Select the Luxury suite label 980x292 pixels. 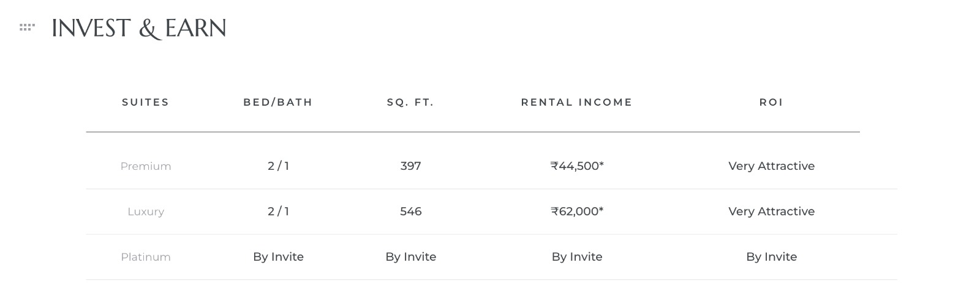[x=146, y=212]
